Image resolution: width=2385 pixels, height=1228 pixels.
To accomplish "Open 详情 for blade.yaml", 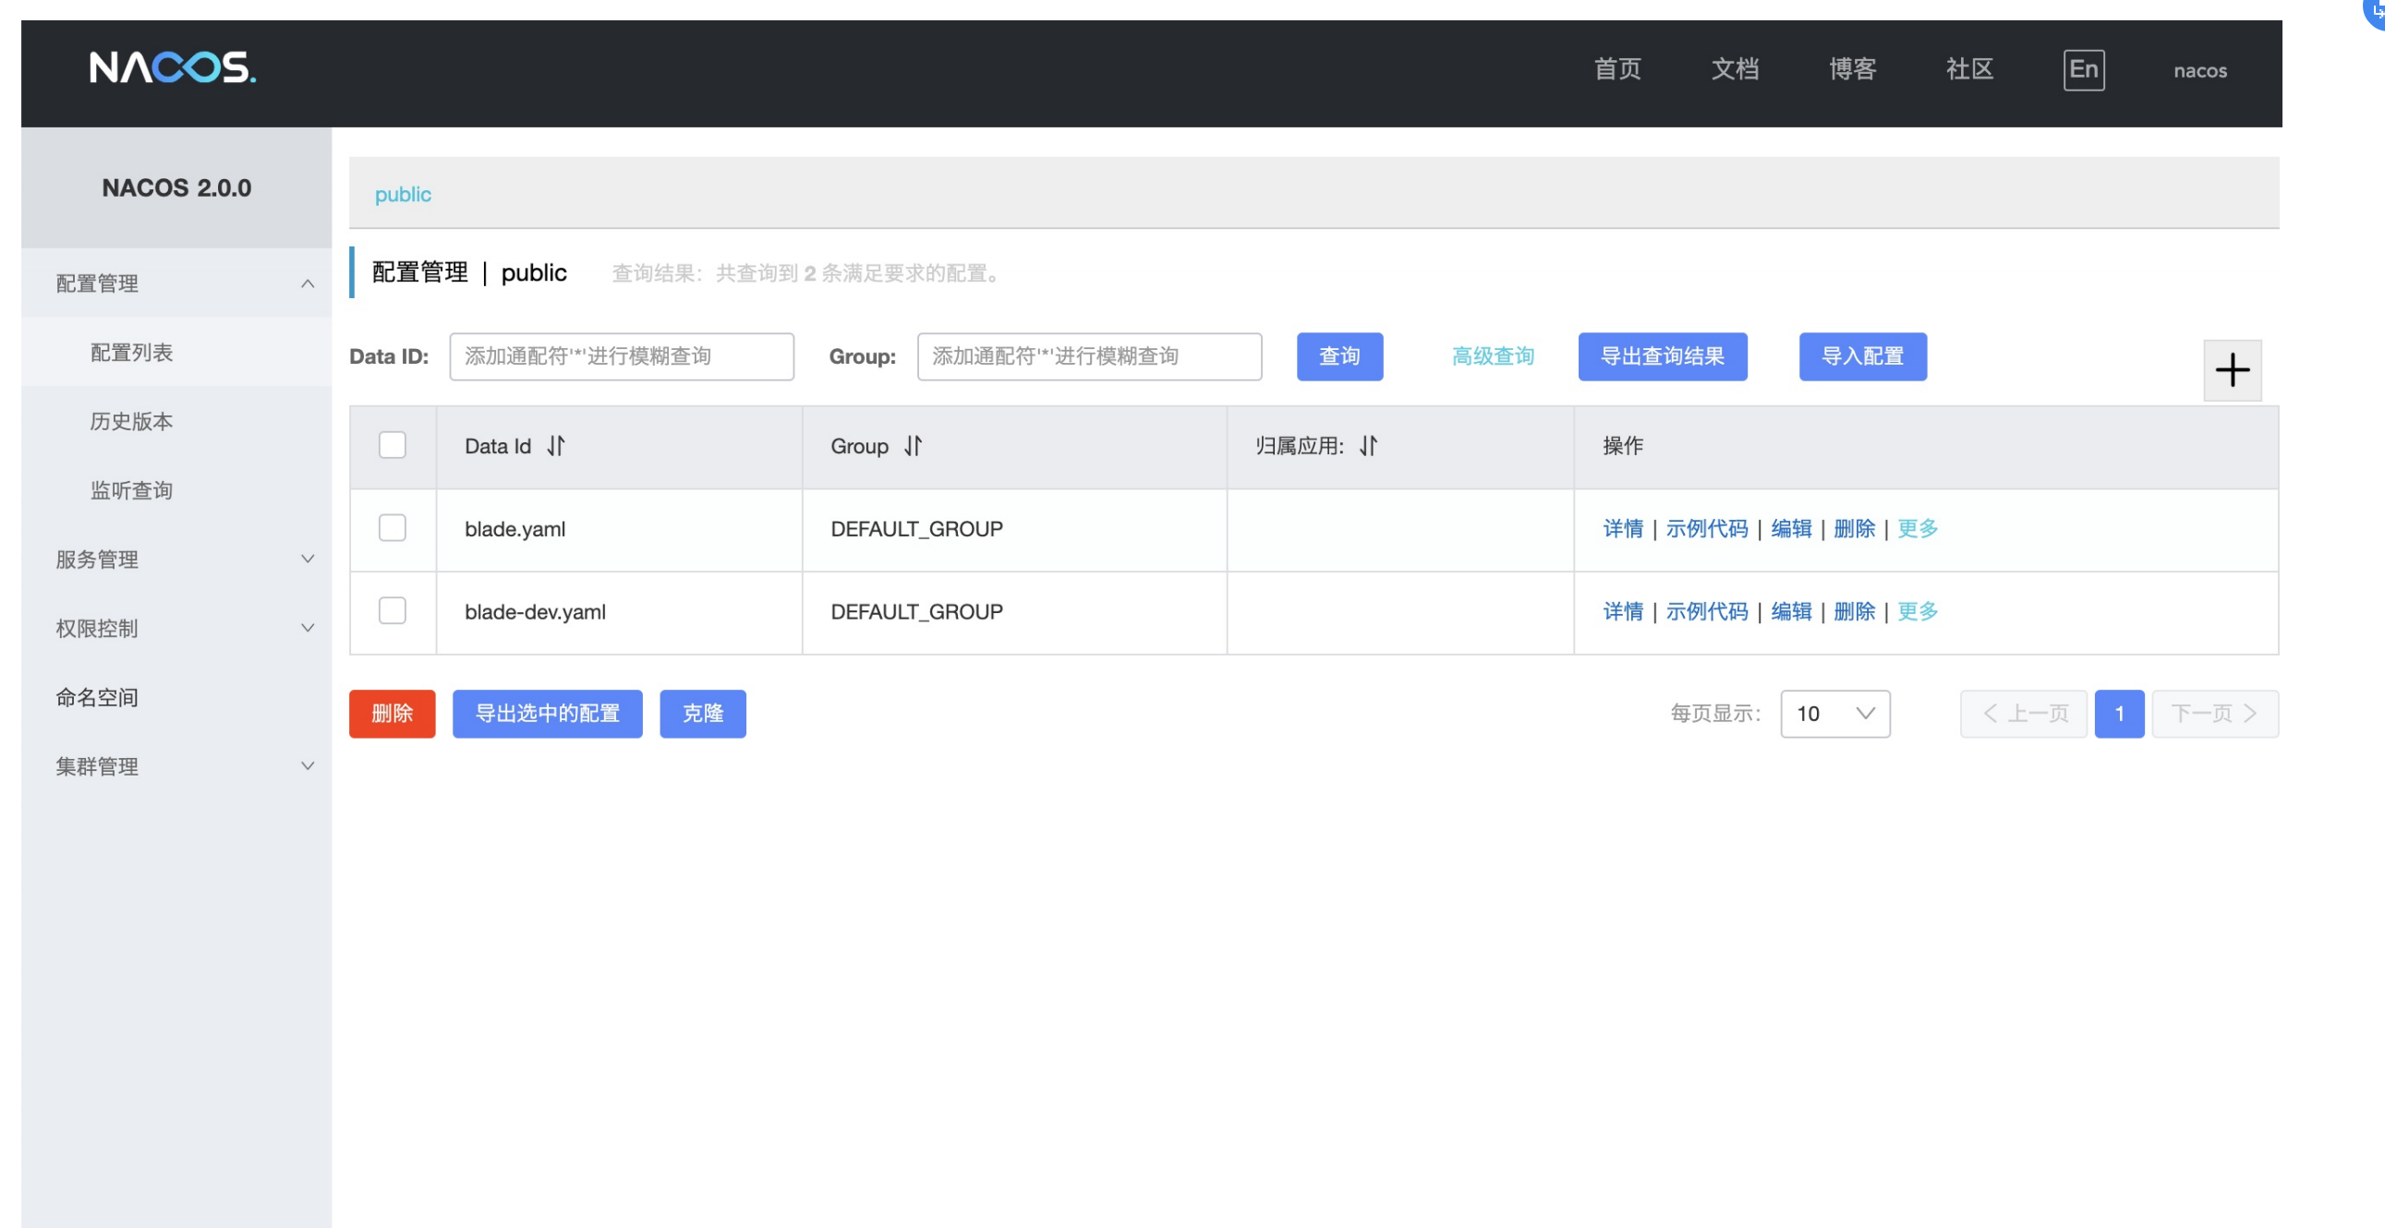I will [1623, 528].
